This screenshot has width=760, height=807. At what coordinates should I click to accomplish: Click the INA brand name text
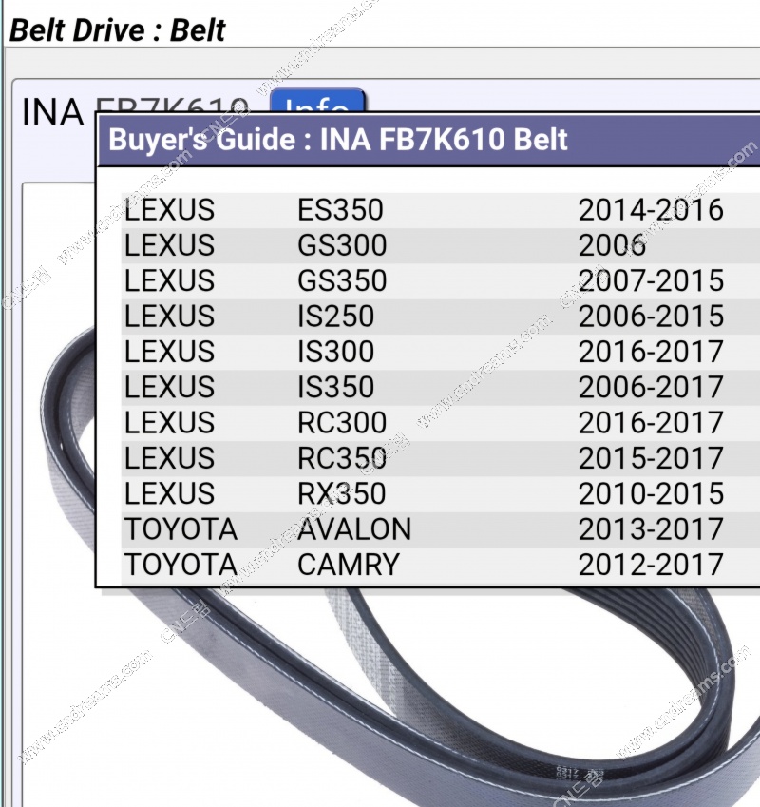click(x=52, y=112)
